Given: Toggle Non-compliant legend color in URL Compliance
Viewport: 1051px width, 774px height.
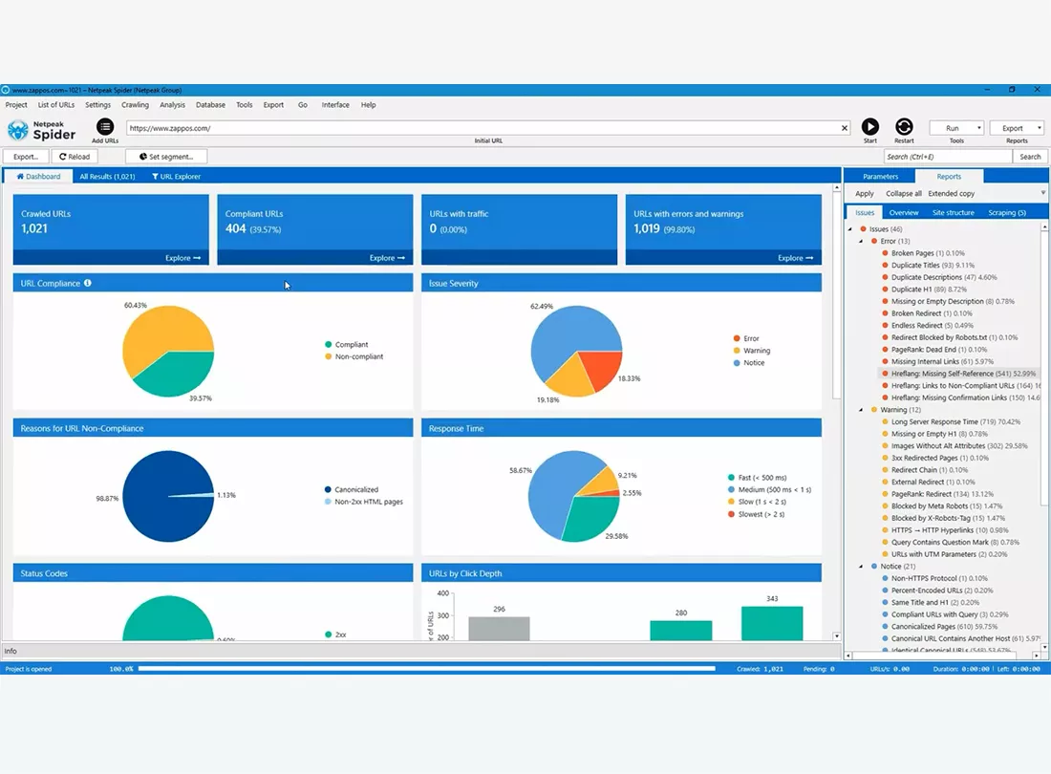Looking at the screenshot, I should (329, 356).
